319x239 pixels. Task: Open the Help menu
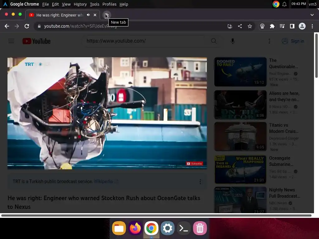tap(124, 4)
